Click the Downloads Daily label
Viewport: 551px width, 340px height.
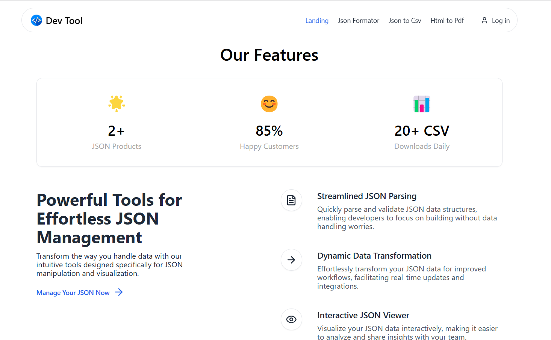422,147
